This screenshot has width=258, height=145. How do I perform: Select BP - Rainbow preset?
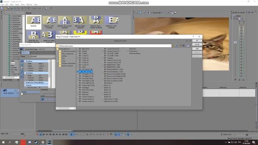[x=83, y=92]
